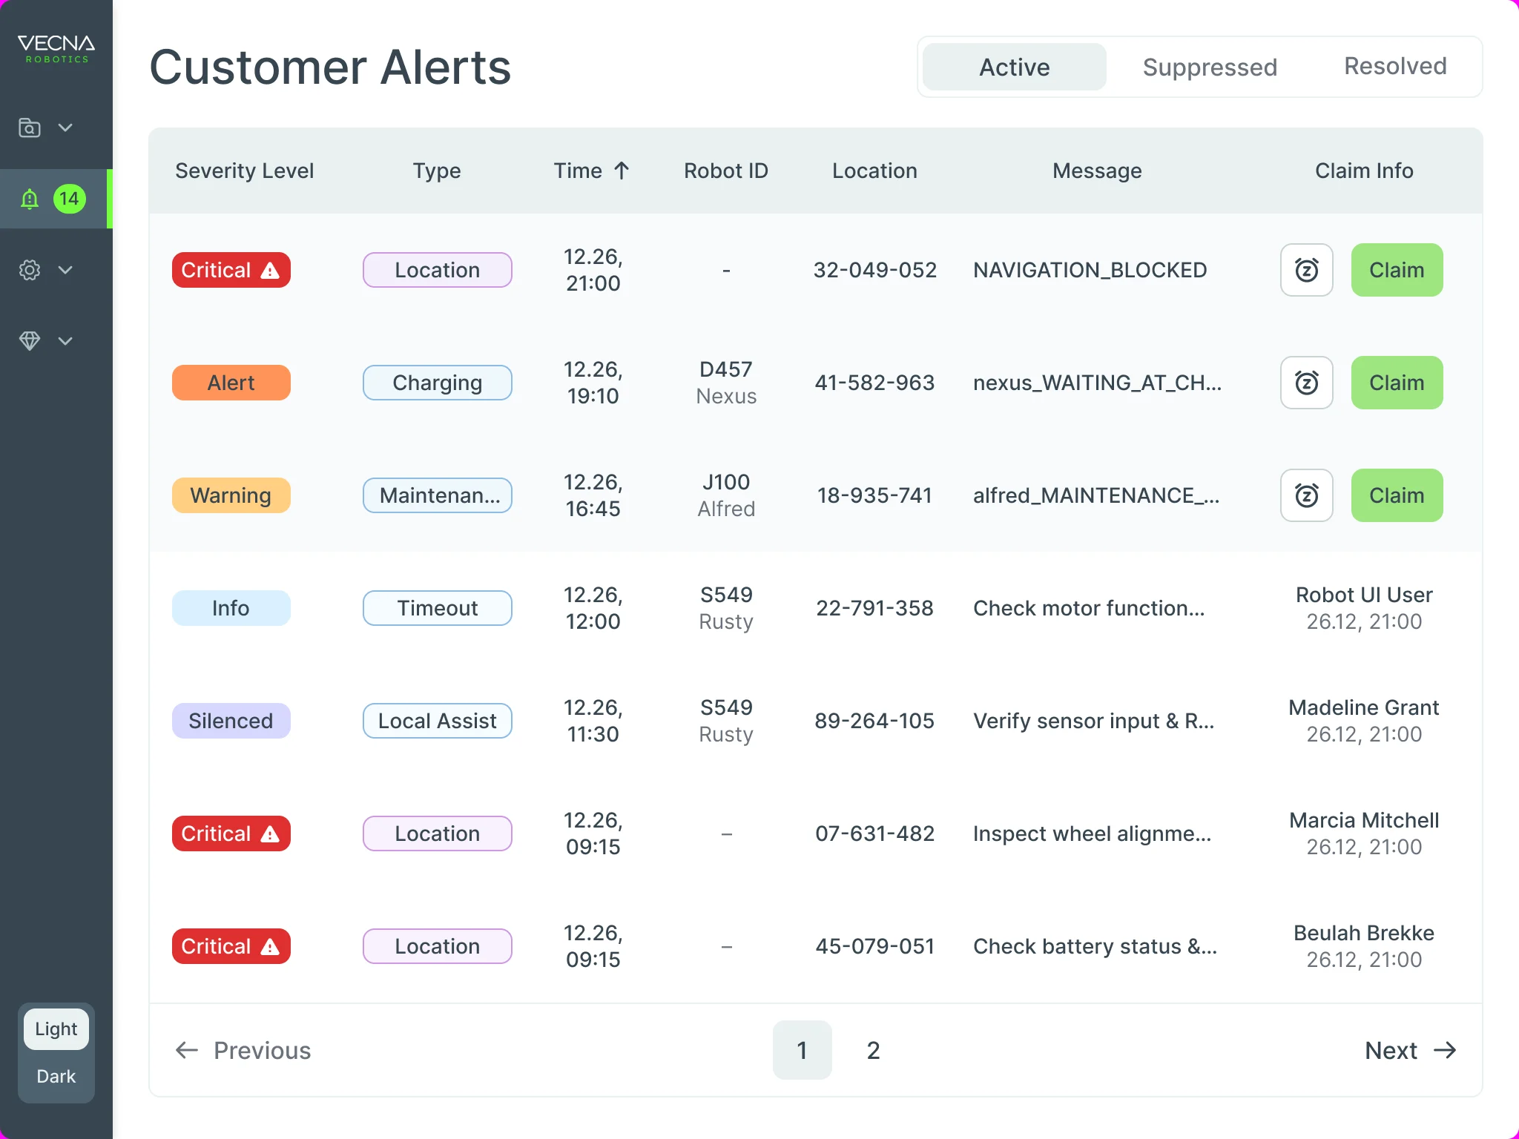Click location 89-264-105
1519x1139 pixels.
(874, 721)
